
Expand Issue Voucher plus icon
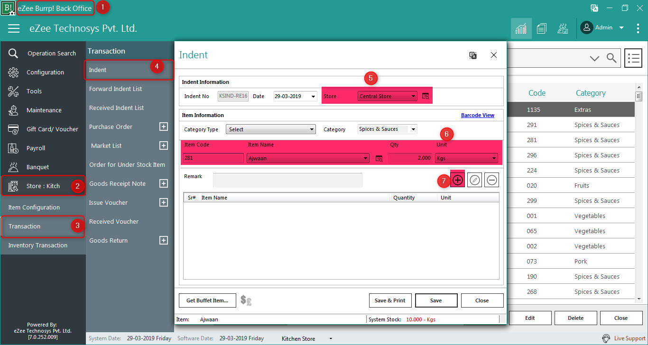coord(164,202)
